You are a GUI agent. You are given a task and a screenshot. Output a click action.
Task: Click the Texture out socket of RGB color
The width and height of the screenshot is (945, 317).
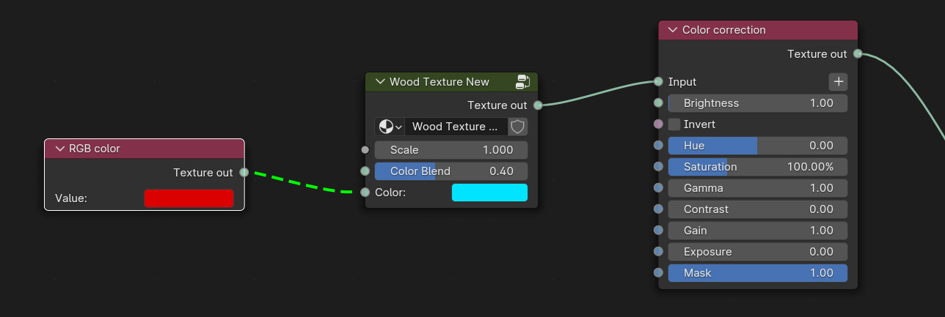coord(244,173)
